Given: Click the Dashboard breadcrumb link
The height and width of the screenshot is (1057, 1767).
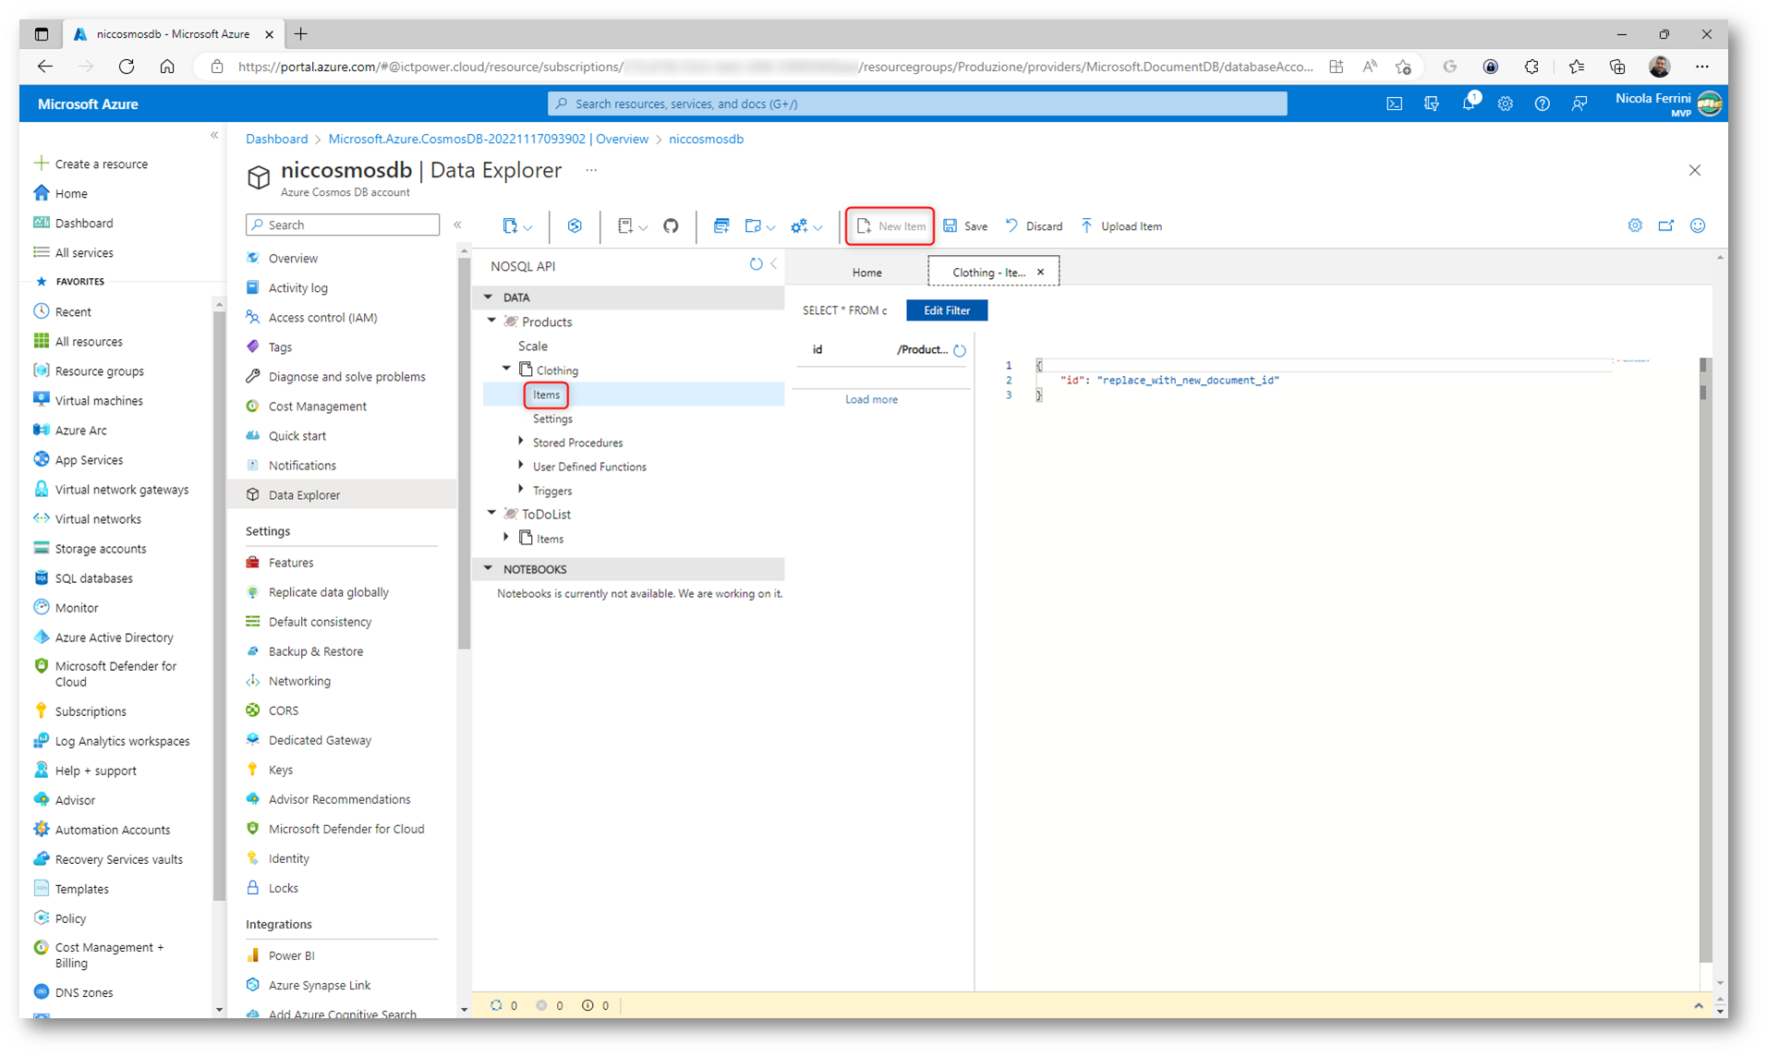Looking at the screenshot, I should [276, 140].
